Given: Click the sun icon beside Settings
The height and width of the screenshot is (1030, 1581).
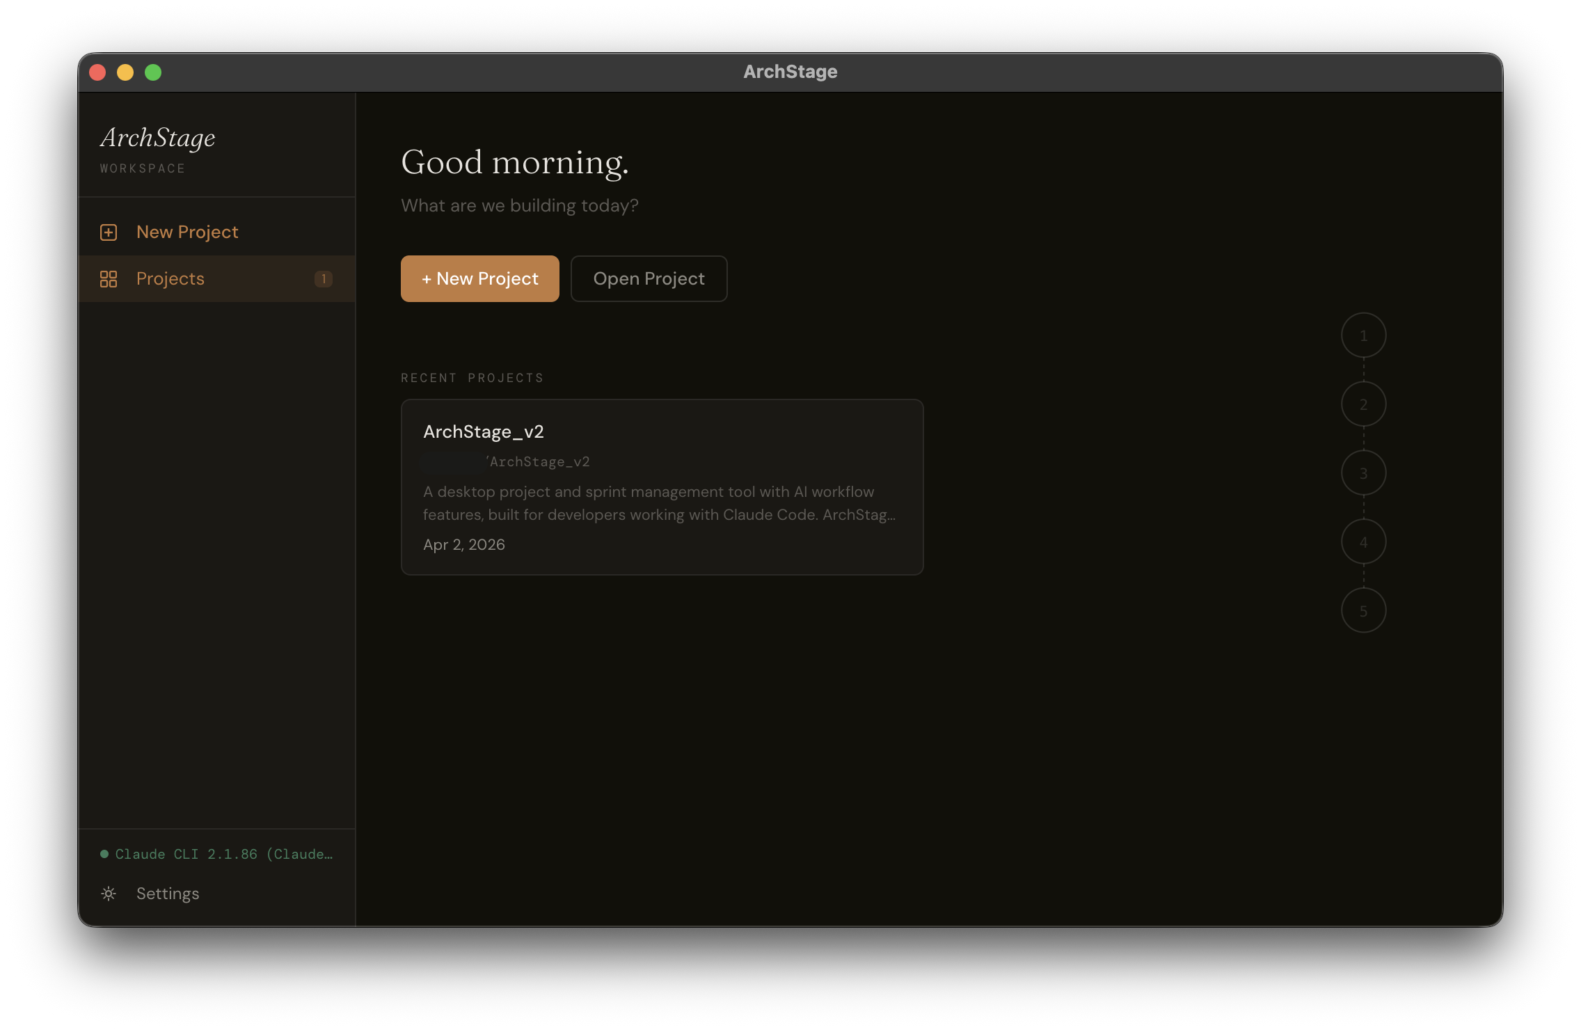Looking at the screenshot, I should (x=109, y=893).
